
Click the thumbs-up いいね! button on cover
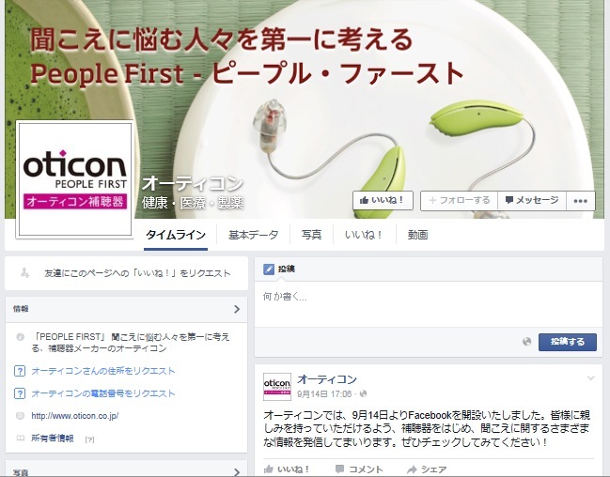tap(383, 201)
